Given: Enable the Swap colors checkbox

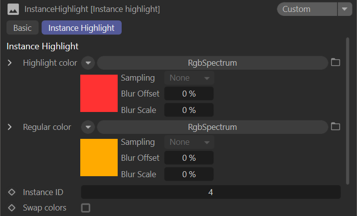Looking at the screenshot, I should (86, 208).
